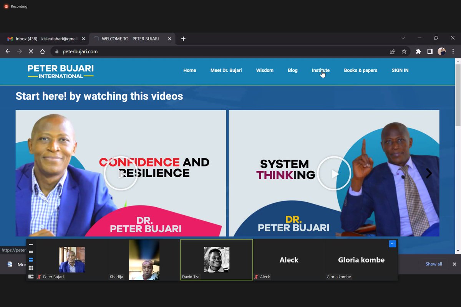Click the Chrome profile avatar
461x307 pixels.
click(x=441, y=51)
